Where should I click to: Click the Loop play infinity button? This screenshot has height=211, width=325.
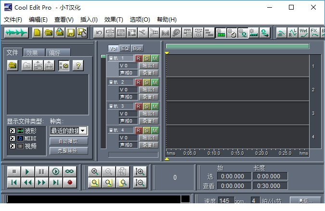70,172
